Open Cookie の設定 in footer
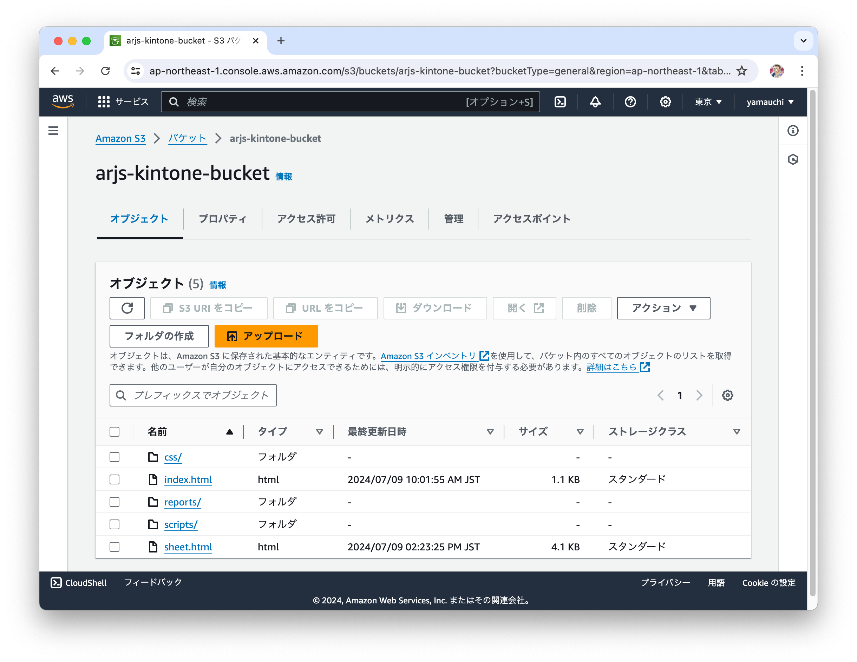Screen dimensions: 857x662 pyautogui.click(x=769, y=582)
